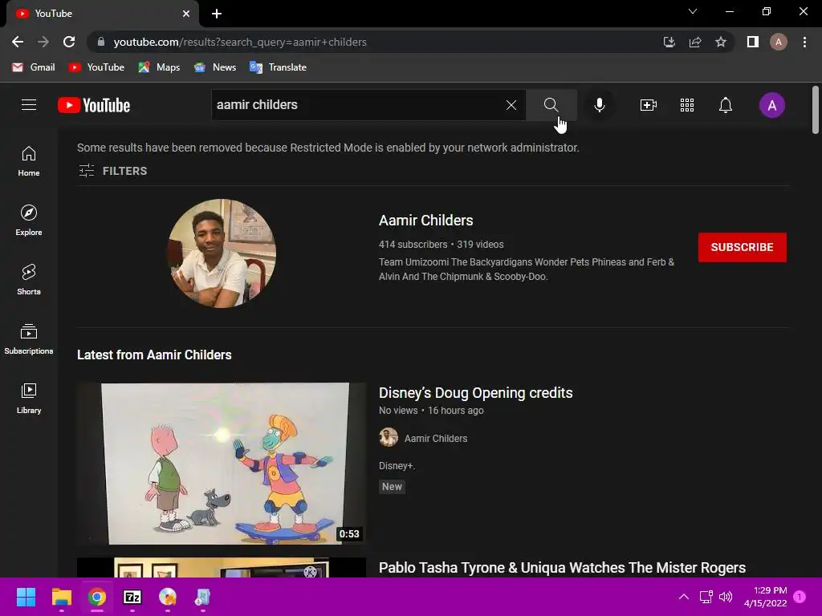Share this page using the share icon
This screenshot has height=616, width=822.
click(x=695, y=42)
